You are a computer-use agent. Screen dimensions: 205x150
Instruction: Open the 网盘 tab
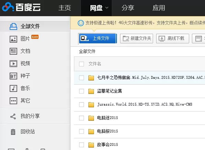pyautogui.click(x=96, y=8)
